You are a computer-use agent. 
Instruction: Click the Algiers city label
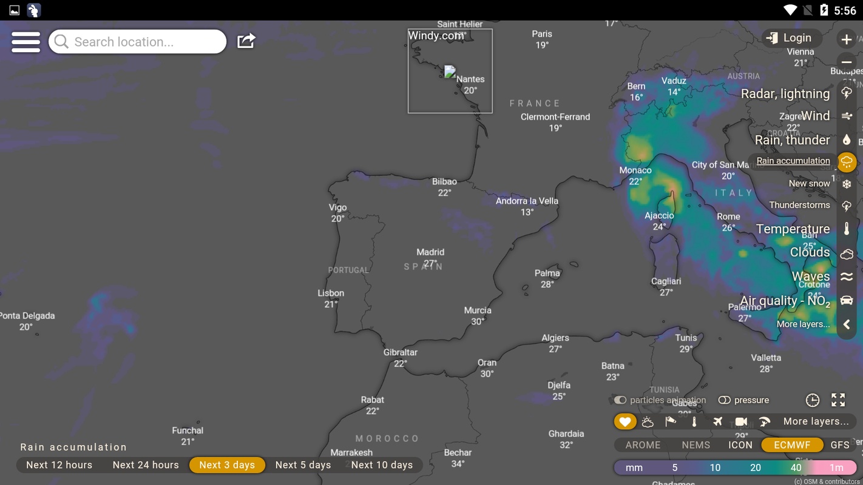coord(555,338)
